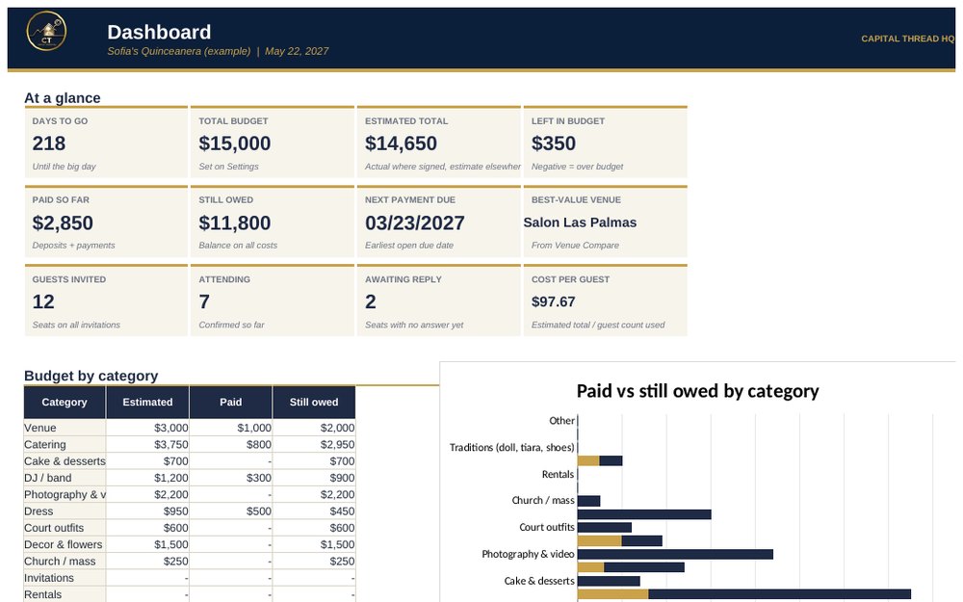Image resolution: width=963 pixels, height=602 pixels.
Task: Click the 'Traditions (doll, tiara, shoes)' chart label
Action: coord(511,447)
